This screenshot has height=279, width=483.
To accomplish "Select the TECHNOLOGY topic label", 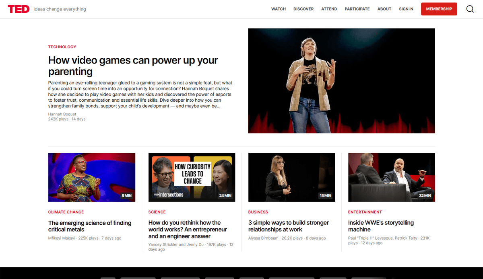I will [x=62, y=47].
